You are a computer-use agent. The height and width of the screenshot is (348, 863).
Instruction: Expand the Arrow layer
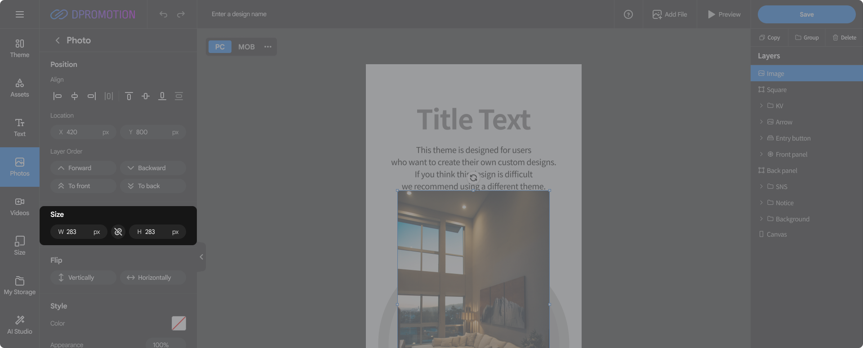tap(761, 122)
